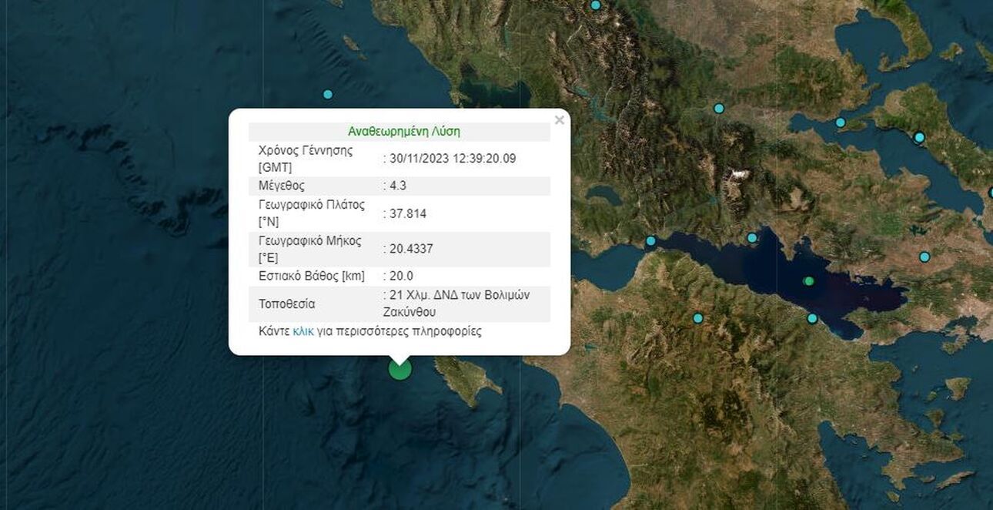The image size is (993, 510).
Task: Click the inland Peloponnese marker south of the gulf
Action: click(x=697, y=318)
